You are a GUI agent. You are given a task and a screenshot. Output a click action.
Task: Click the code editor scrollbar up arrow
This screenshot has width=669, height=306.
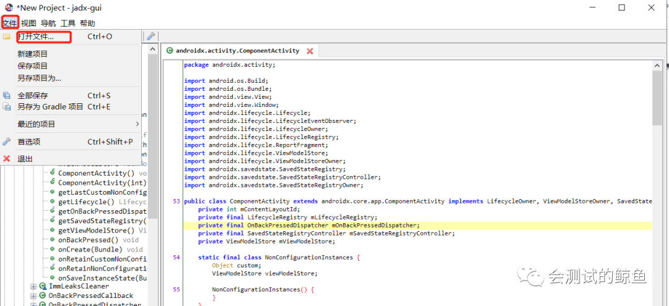(x=657, y=66)
